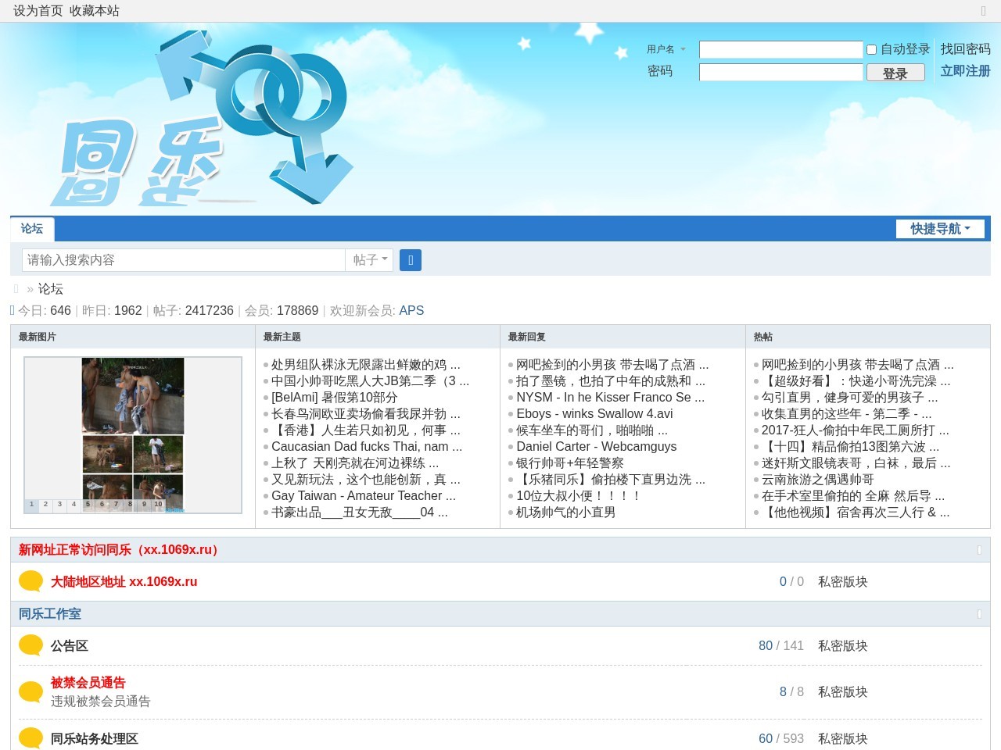1001x750 pixels.
Task: Click the 新网址正常访问同乐 section title
Action: coord(122,550)
